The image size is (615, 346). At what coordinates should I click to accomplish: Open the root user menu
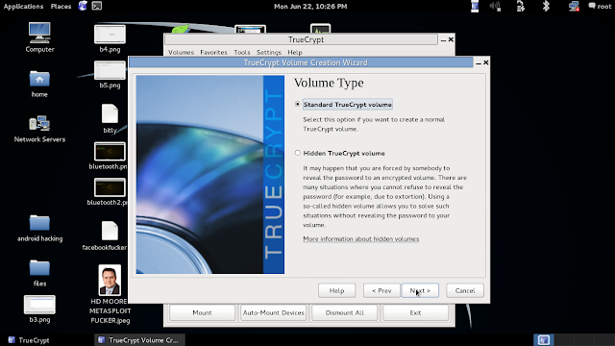tap(600, 7)
